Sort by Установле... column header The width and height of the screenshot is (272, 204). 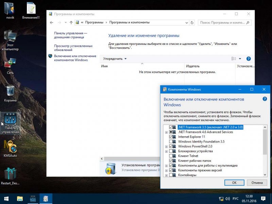click(x=245, y=66)
